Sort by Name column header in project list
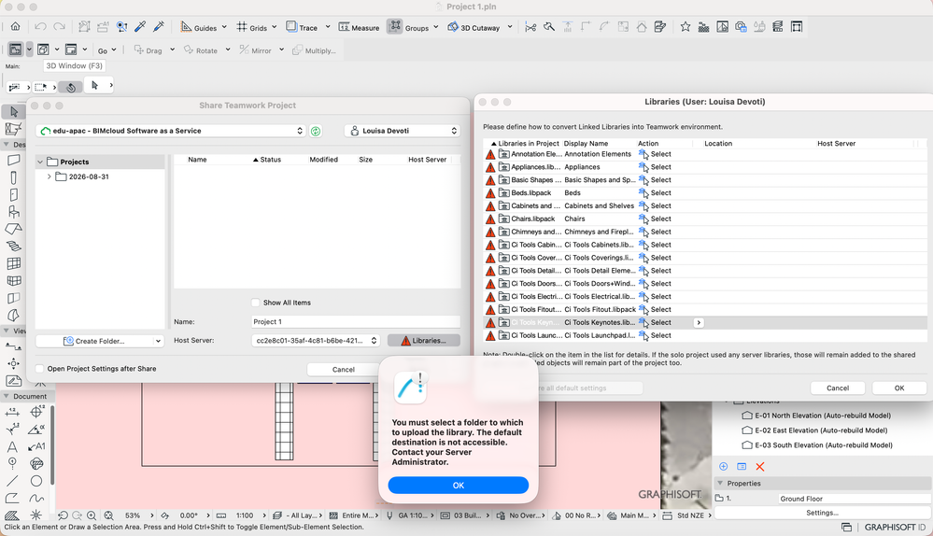Image resolution: width=933 pixels, height=536 pixels. tap(198, 160)
